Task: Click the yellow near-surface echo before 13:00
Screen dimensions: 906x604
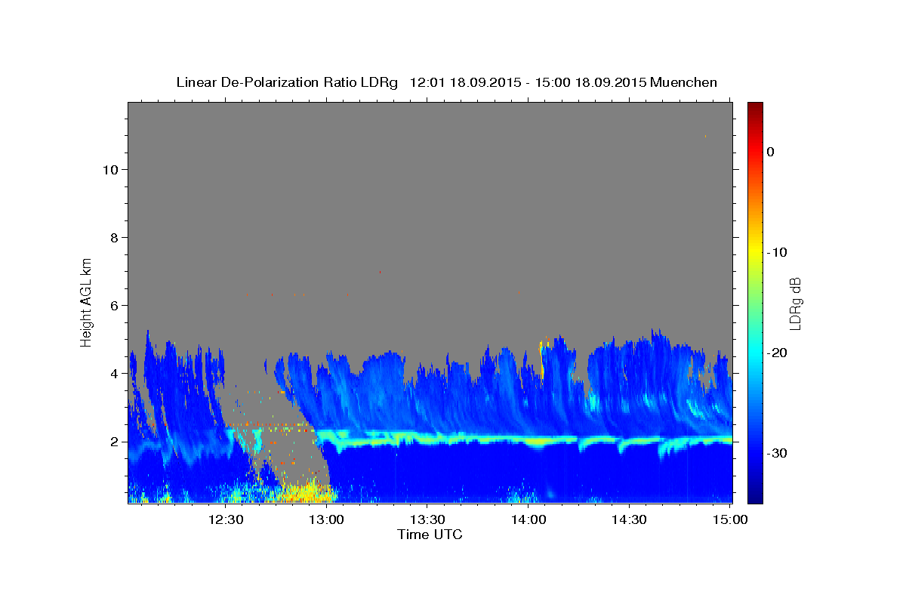Action: (306, 494)
